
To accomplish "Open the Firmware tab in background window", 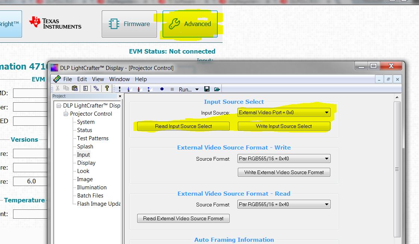I will pyautogui.click(x=129, y=24).
